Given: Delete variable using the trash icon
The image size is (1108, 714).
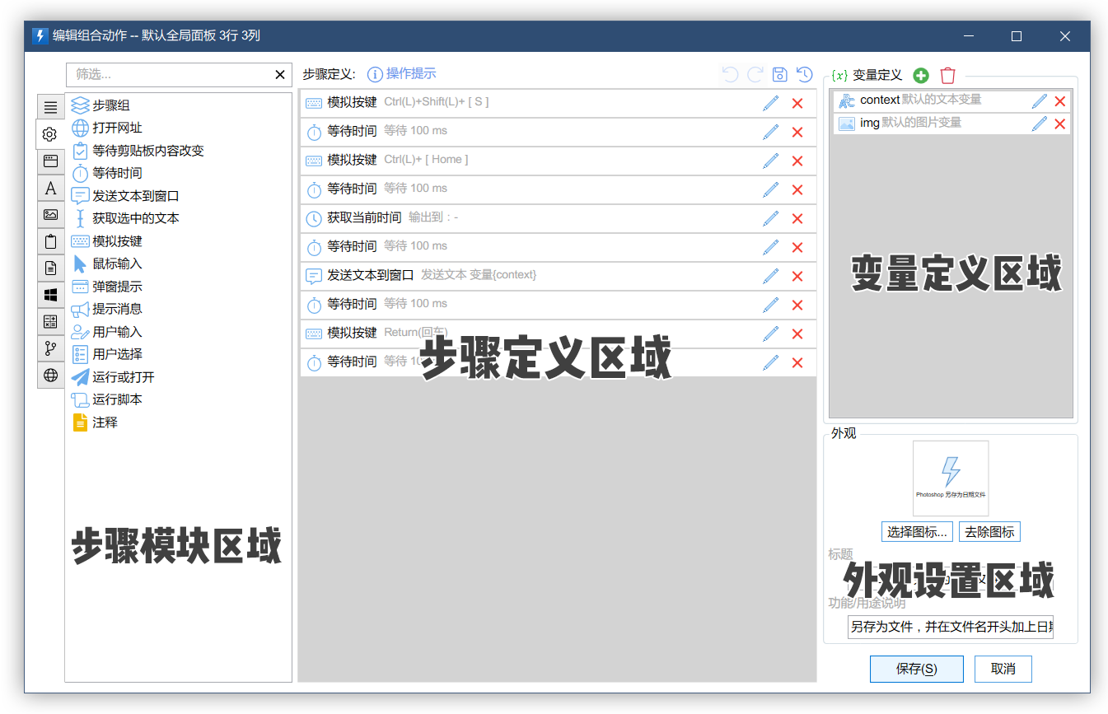Looking at the screenshot, I should click(x=948, y=75).
